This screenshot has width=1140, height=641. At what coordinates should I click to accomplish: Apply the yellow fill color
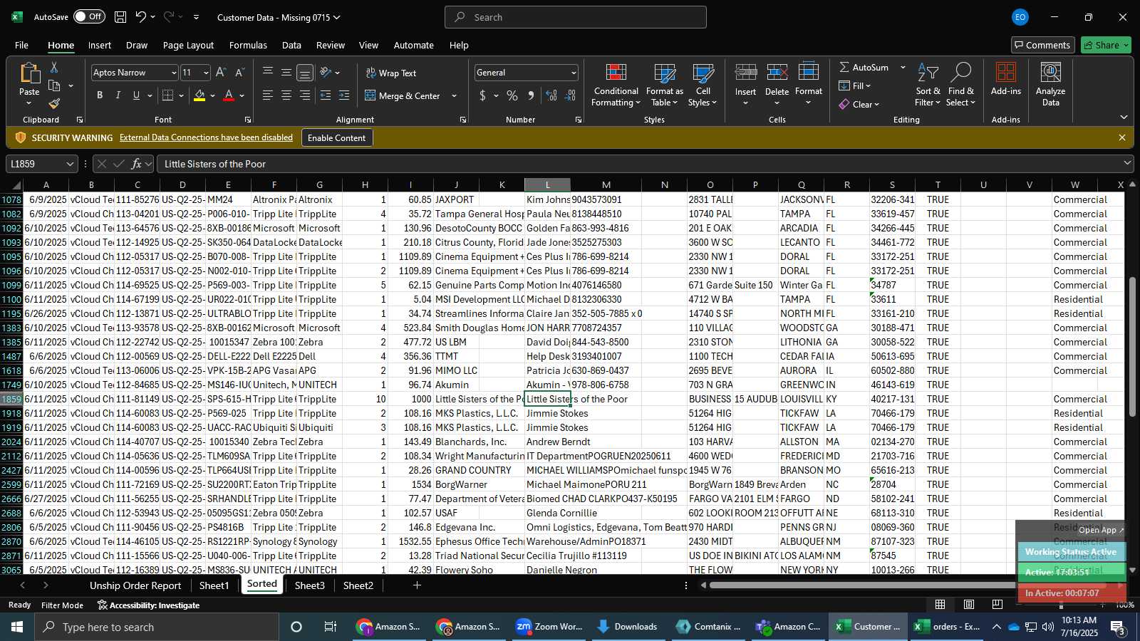coord(199,95)
